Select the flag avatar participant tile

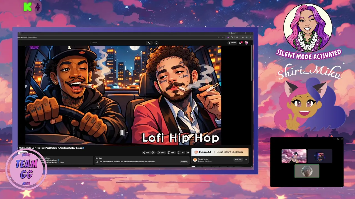(x=320, y=156)
